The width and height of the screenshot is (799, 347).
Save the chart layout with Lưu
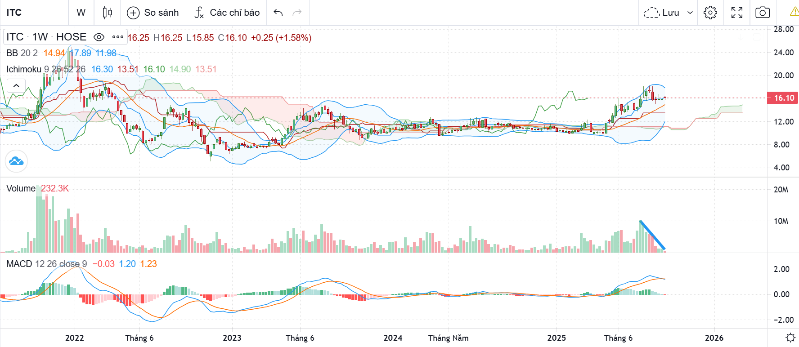point(661,13)
